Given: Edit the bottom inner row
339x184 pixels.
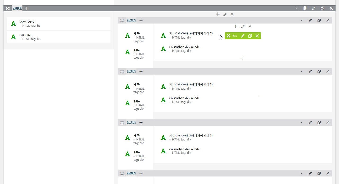Looking at the screenshot, I should point(310,173).
